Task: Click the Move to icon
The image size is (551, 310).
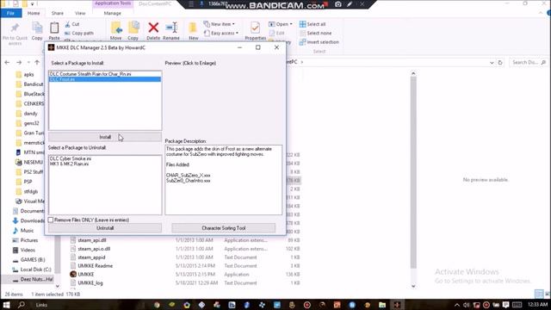Action: [x=116, y=28]
